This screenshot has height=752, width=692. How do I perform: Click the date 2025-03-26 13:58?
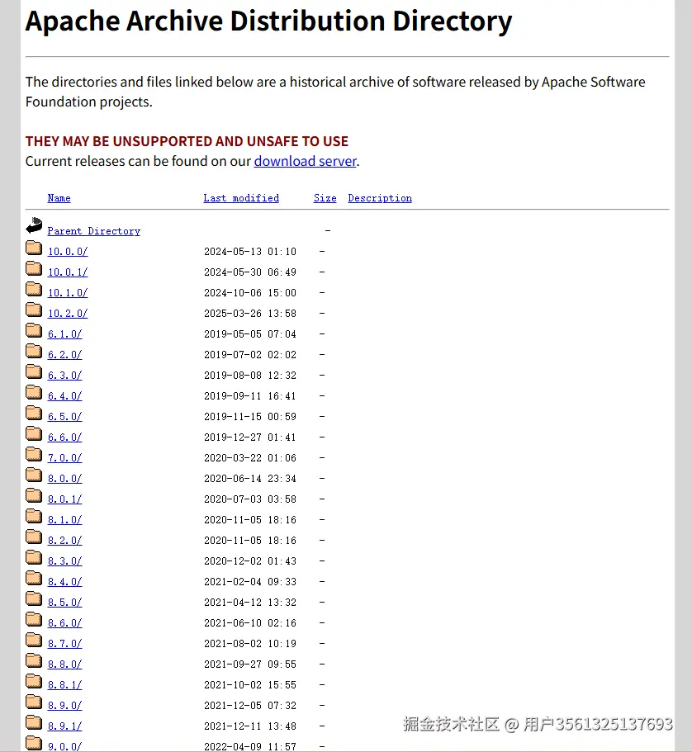[x=250, y=313]
